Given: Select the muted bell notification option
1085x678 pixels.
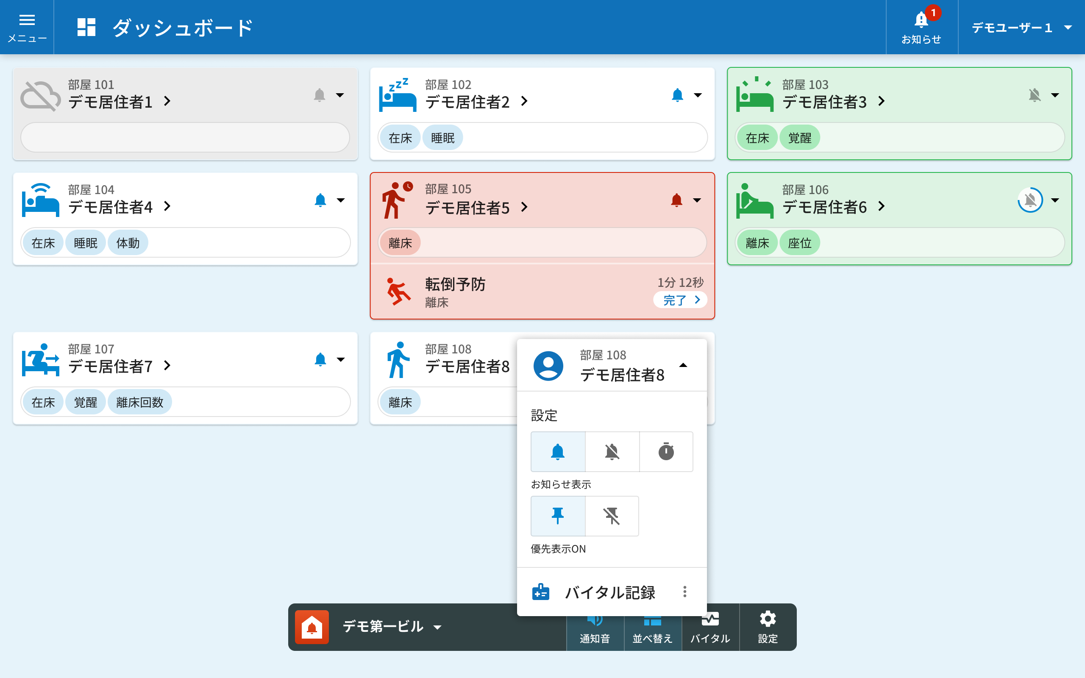Looking at the screenshot, I should [x=612, y=452].
